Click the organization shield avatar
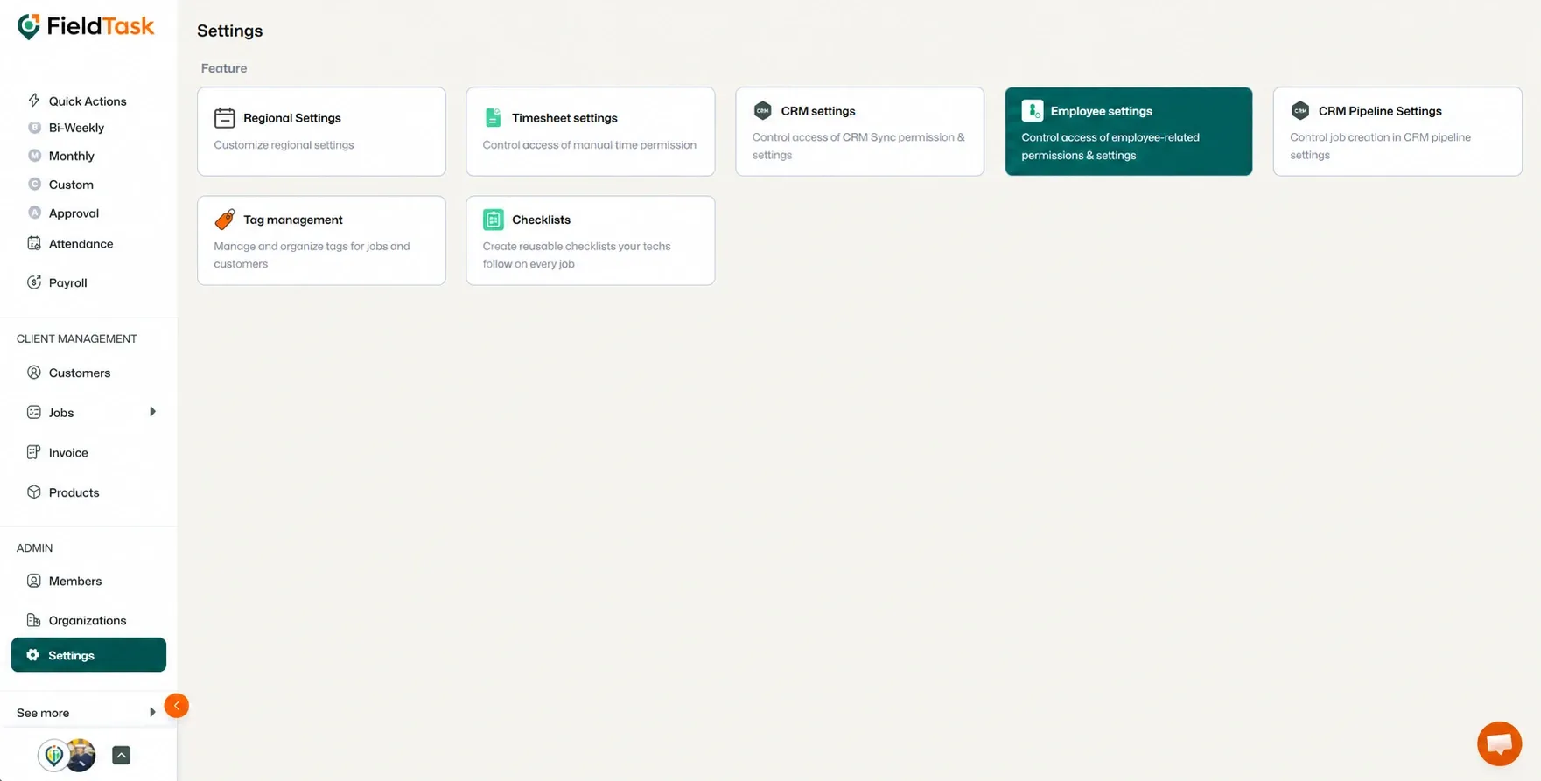 [53, 755]
